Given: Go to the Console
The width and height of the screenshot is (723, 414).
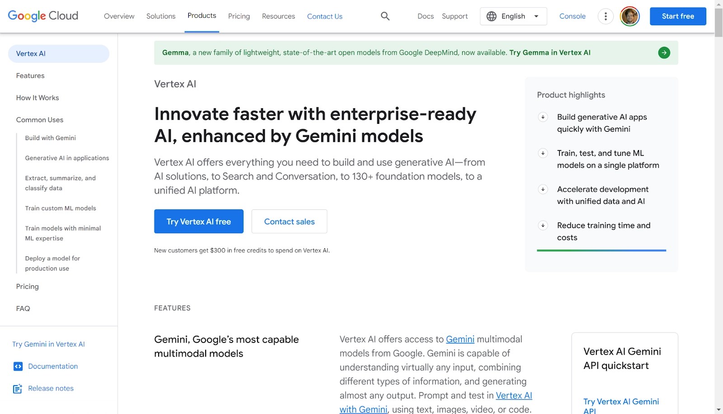Looking at the screenshot, I should tap(573, 16).
